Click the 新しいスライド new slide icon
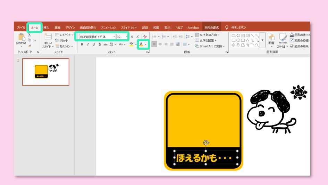328x185 pixels. coord(48,37)
